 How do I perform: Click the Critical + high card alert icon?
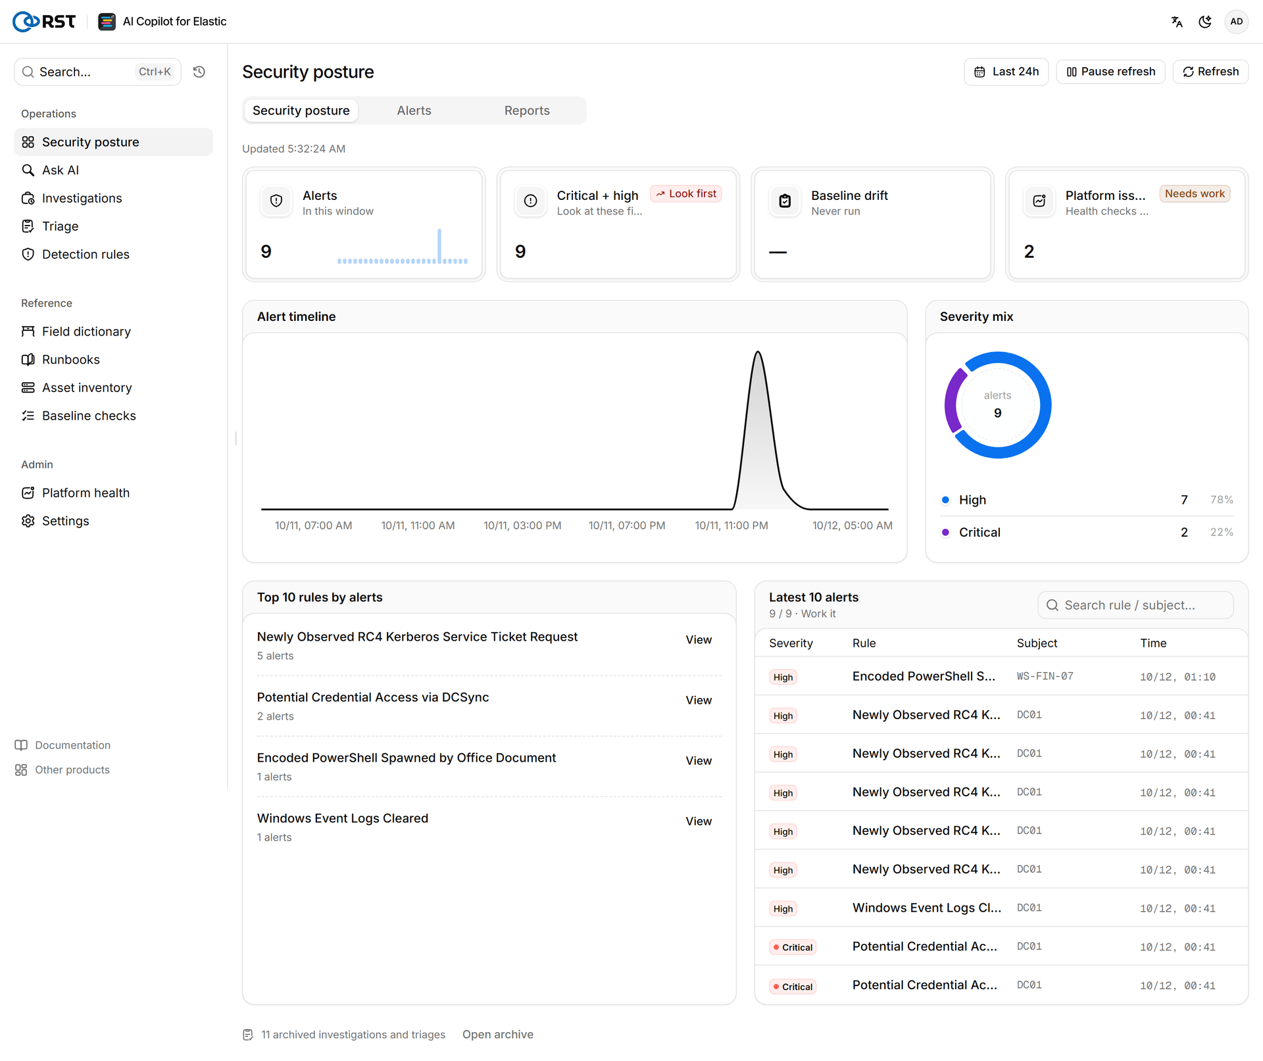531,201
